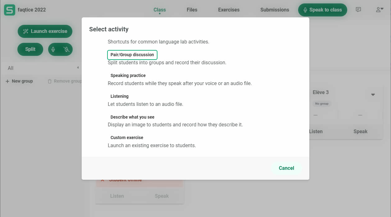This screenshot has height=217, width=391.
Task: Click the Sanako green S logo
Action: click(10, 10)
